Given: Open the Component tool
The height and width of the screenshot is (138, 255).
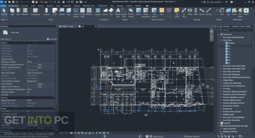Looking at the screenshot, I should coord(35,12).
